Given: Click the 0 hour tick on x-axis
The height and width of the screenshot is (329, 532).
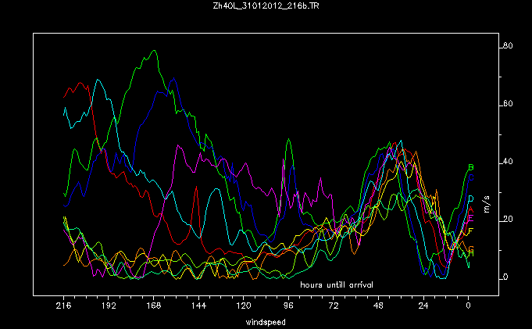Looking at the screenshot, I should click(x=468, y=308).
